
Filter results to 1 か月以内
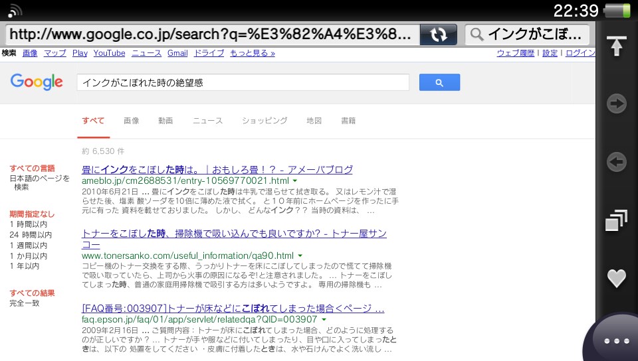tap(29, 256)
